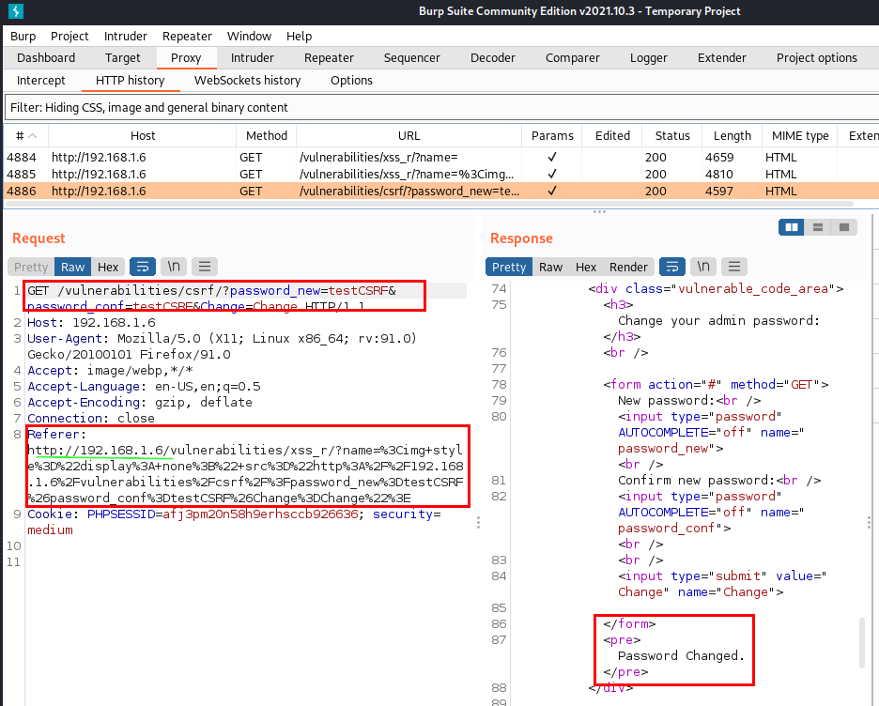The height and width of the screenshot is (706, 879).
Task: Open the Response panel hamburger menu
Action: click(x=734, y=267)
